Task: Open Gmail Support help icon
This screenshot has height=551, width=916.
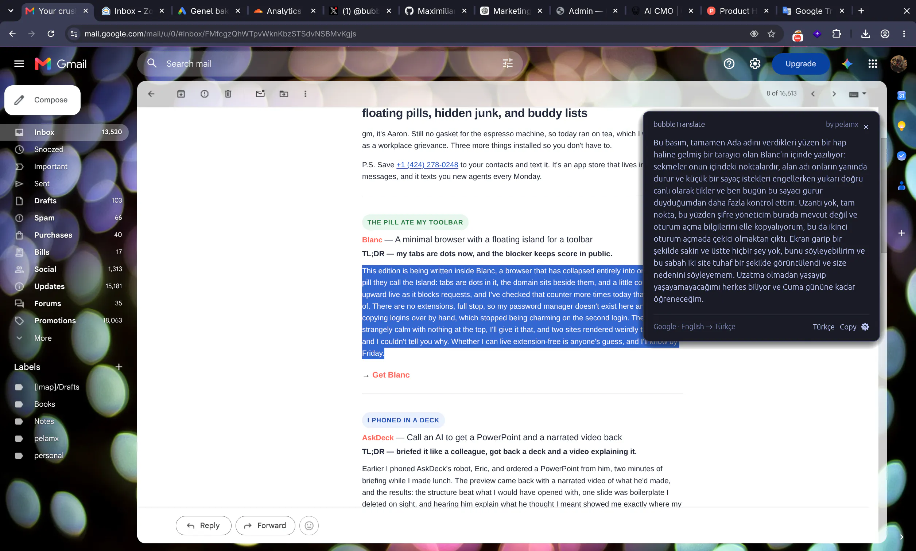Action: point(729,64)
